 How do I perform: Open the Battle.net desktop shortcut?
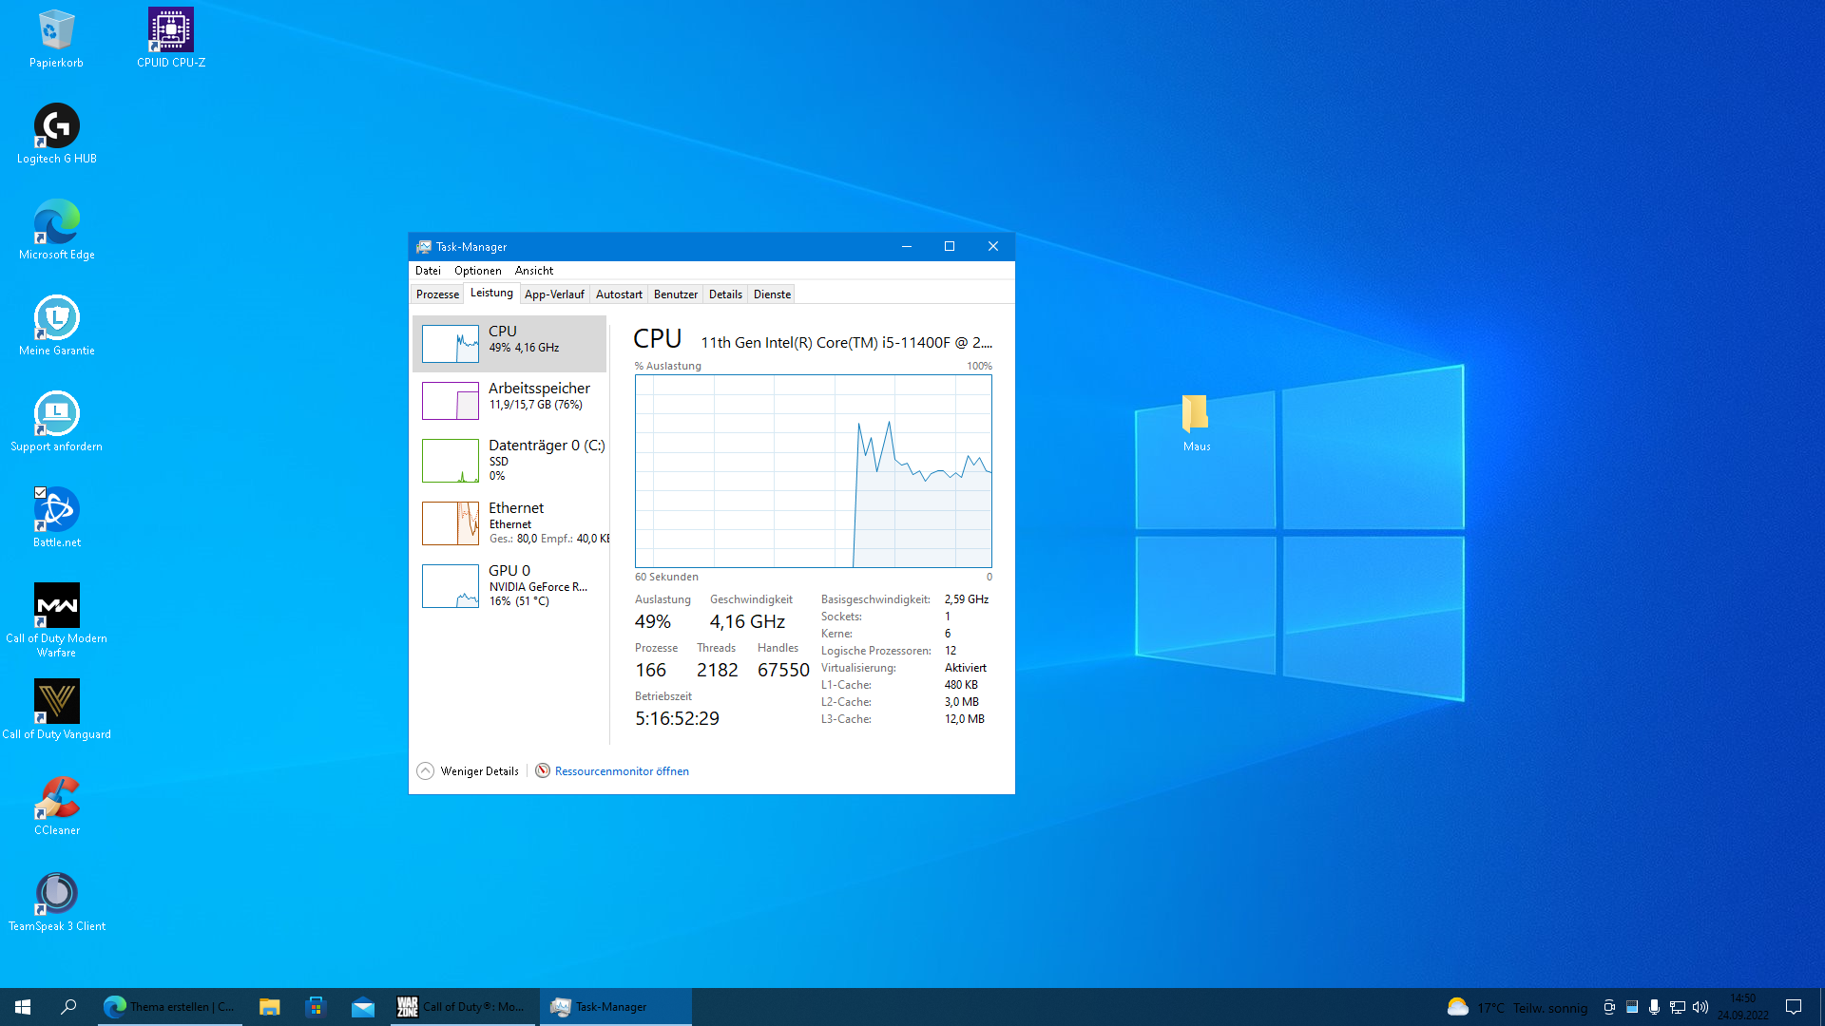click(x=57, y=510)
